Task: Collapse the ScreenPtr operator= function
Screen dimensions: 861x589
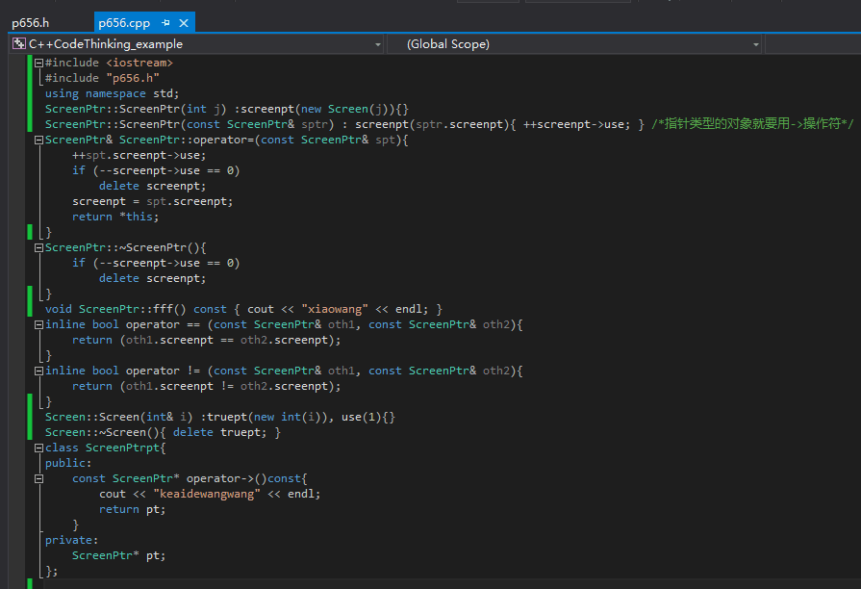Action: [x=38, y=140]
